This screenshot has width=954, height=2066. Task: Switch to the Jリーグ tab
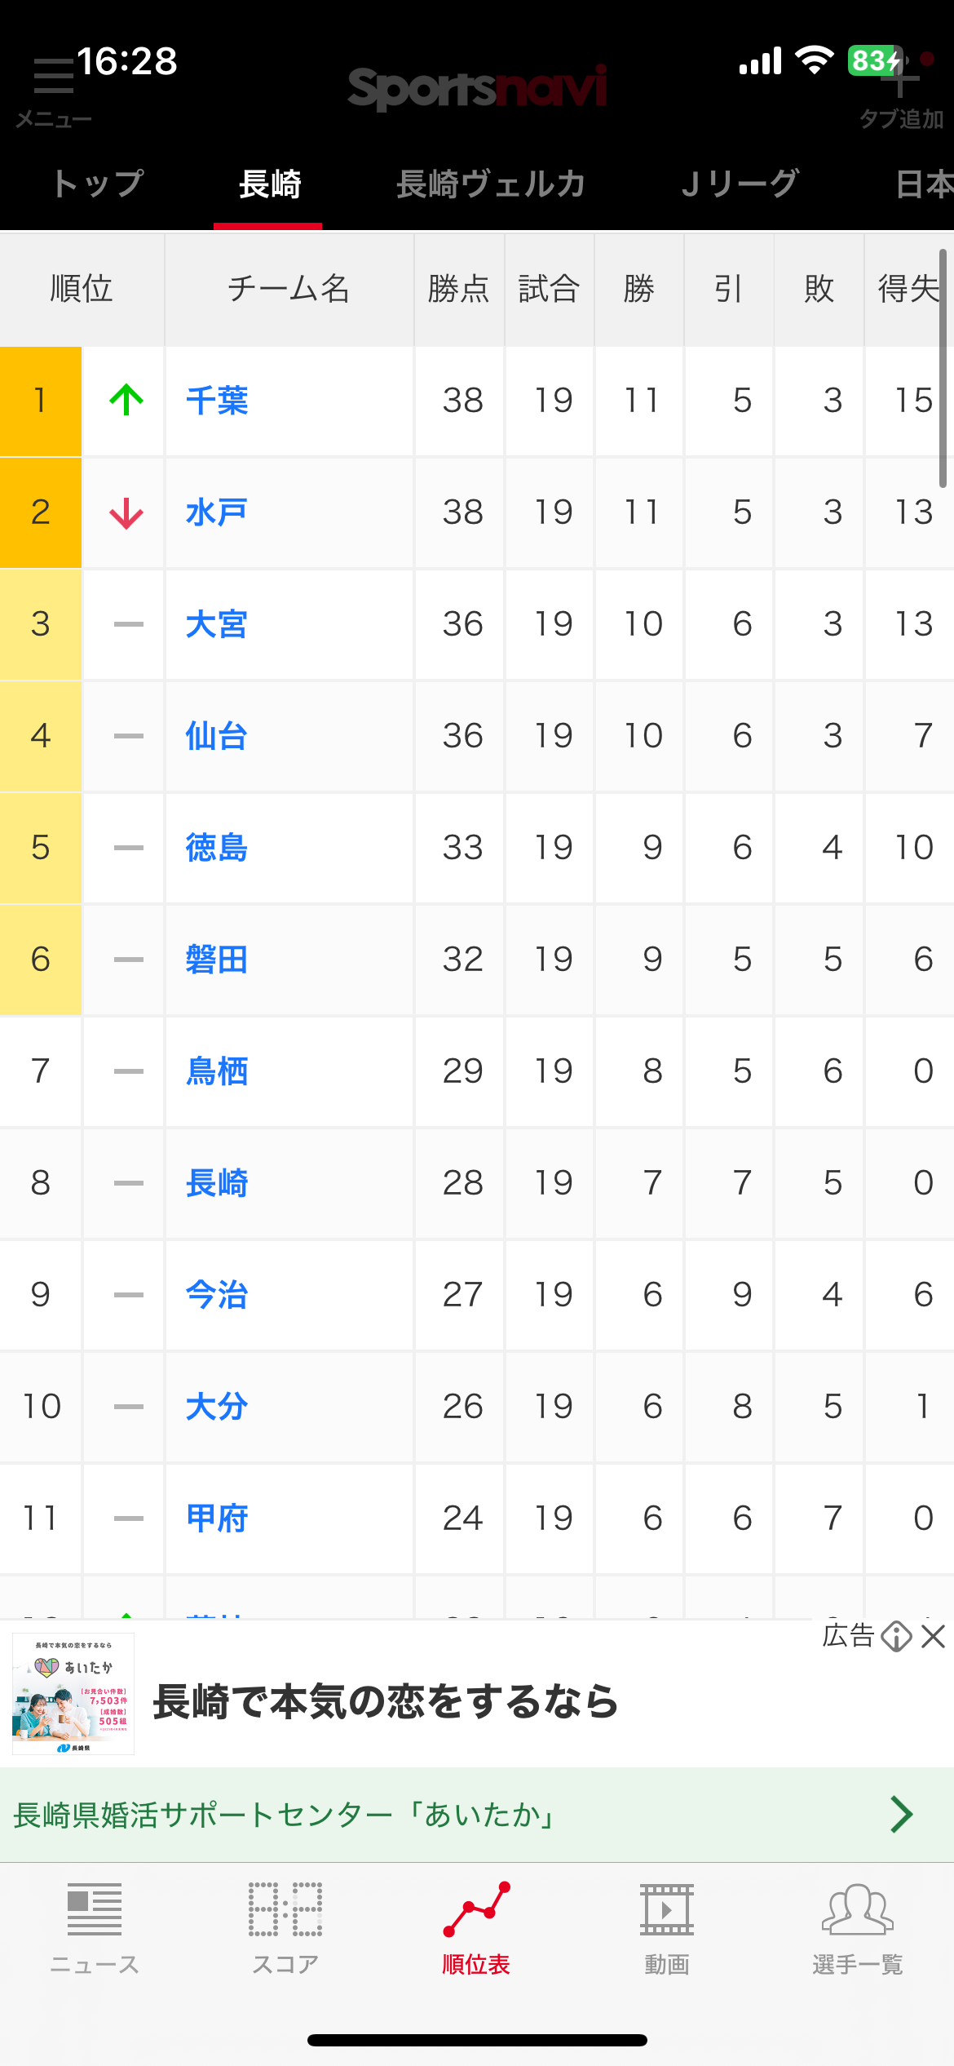740,184
